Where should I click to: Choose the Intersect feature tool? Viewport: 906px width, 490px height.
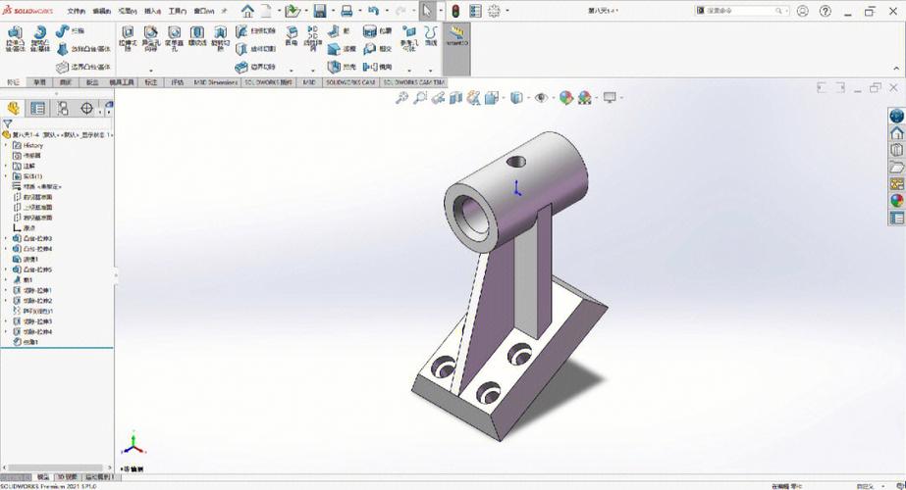pos(377,49)
